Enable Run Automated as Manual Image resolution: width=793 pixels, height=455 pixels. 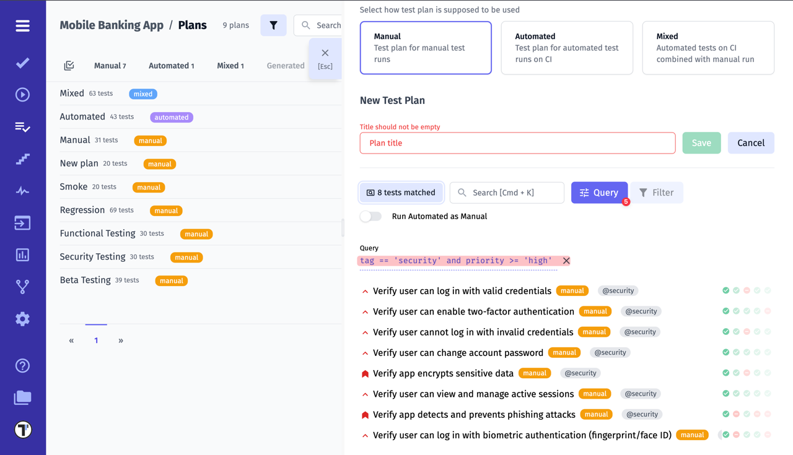[x=370, y=217]
